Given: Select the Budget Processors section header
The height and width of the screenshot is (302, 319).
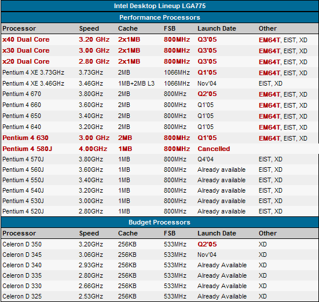Looking at the screenshot, I should click(159, 222).
